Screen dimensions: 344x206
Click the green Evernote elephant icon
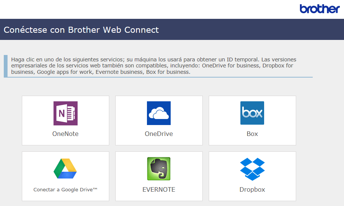(159, 169)
